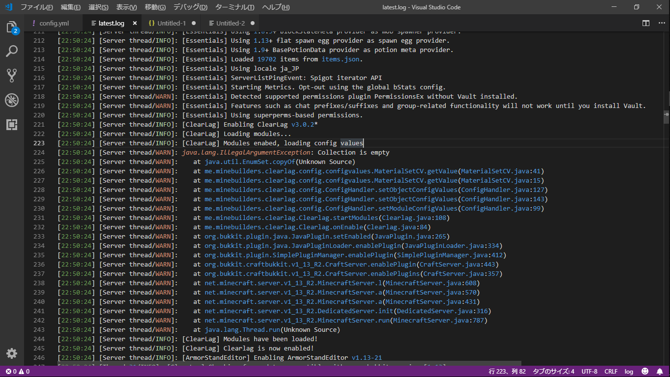Image resolution: width=670 pixels, height=377 pixels.
Task: Open the Debug view icon
Action: 12,100
